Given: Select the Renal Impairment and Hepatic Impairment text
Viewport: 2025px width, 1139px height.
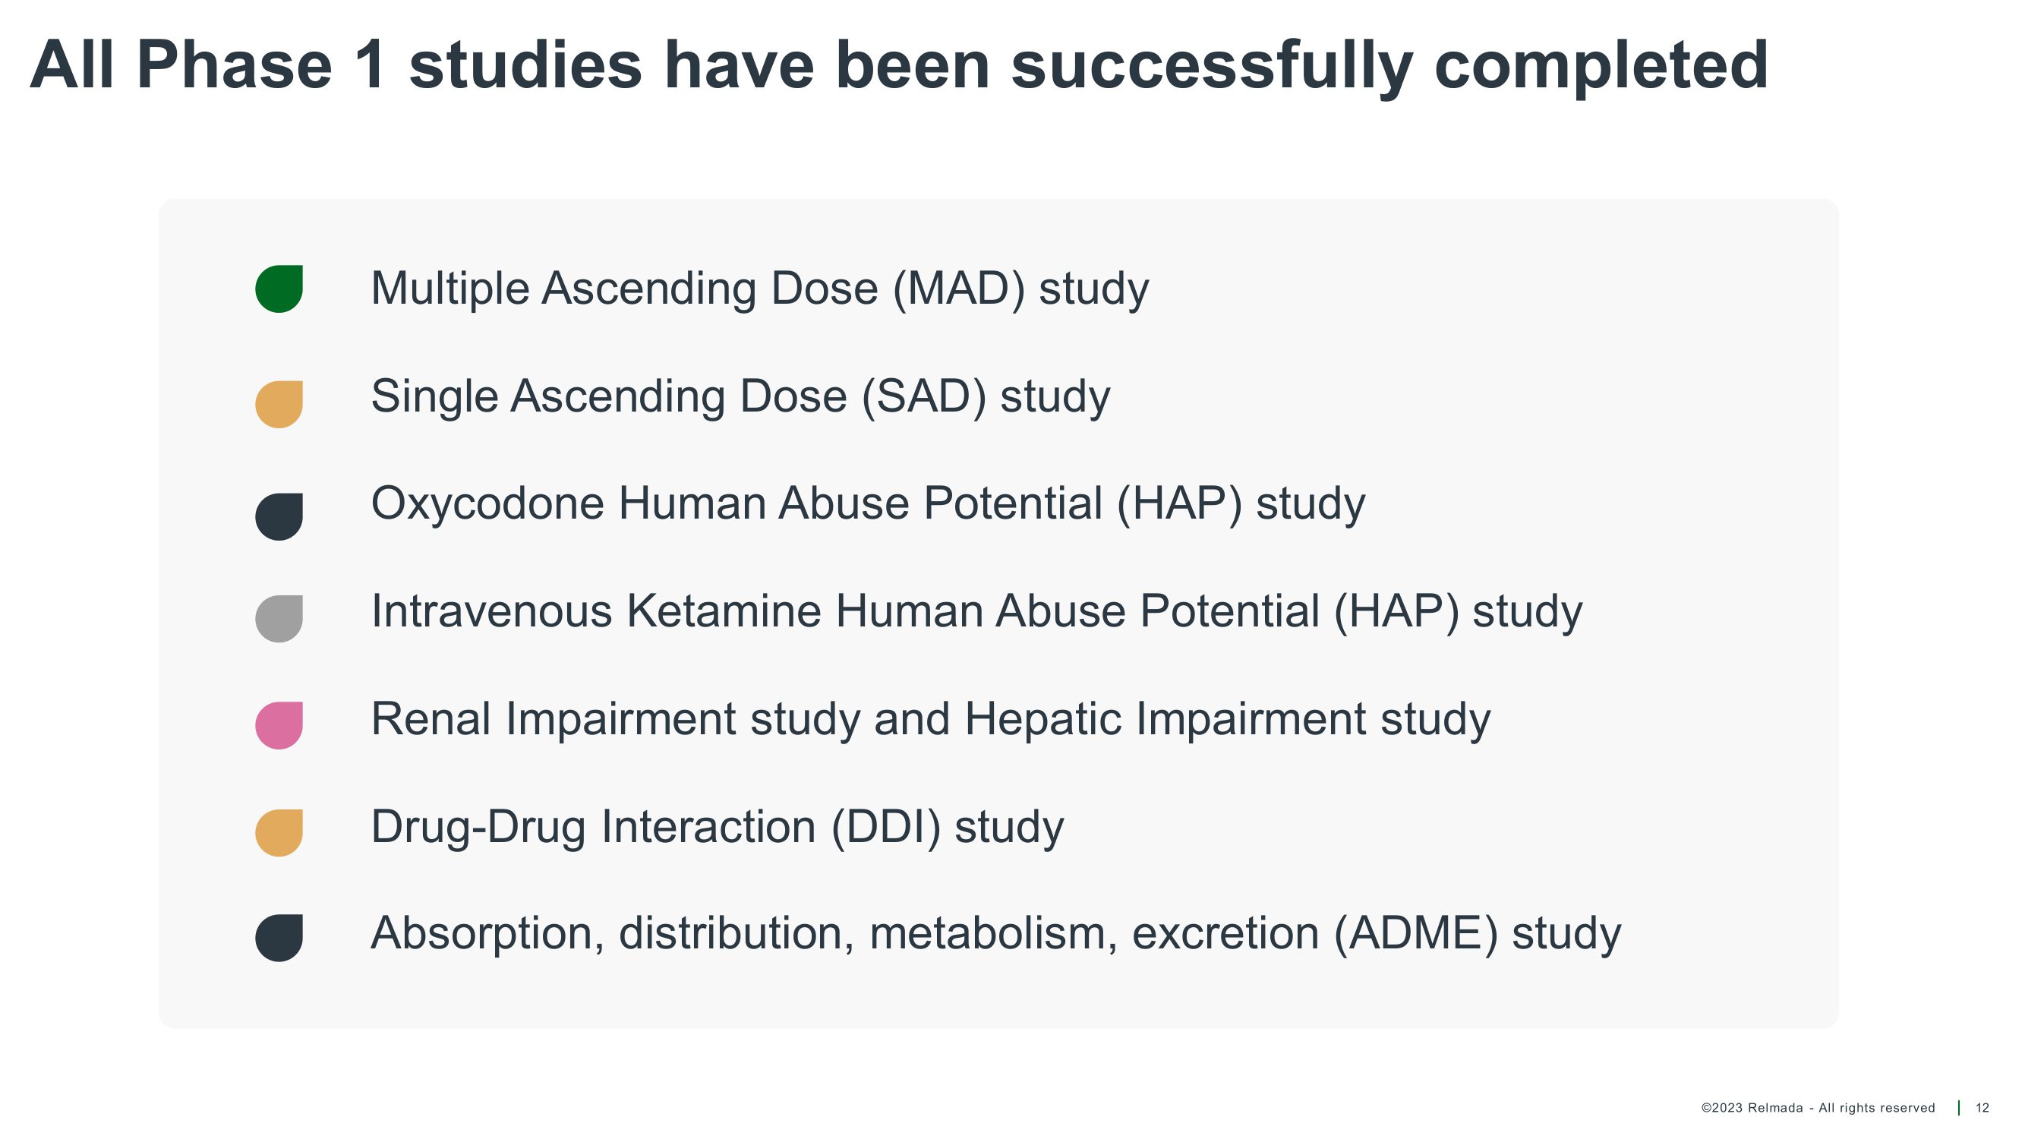Looking at the screenshot, I should point(930,719).
